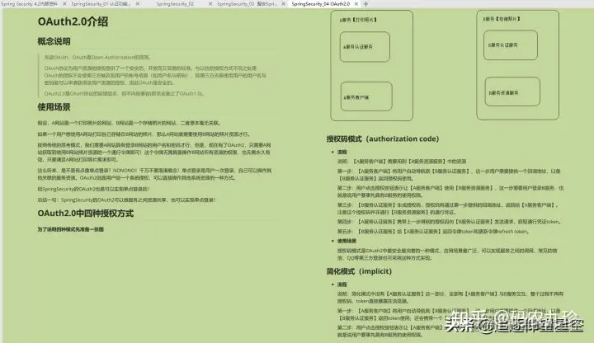Click the 'B服务【存储照片】' diagram title
The width and height of the screenshot is (594, 343).
502,18
